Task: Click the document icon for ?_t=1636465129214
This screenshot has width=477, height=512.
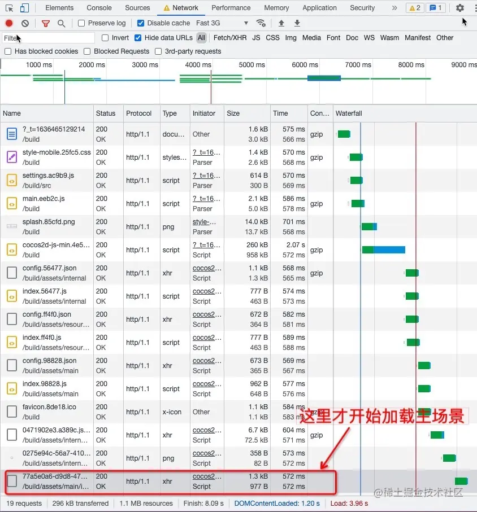Action: [x=12, y=134]
